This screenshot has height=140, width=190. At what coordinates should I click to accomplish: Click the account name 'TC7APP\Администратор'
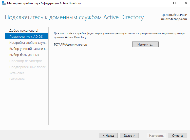click(x=70, y=45)
